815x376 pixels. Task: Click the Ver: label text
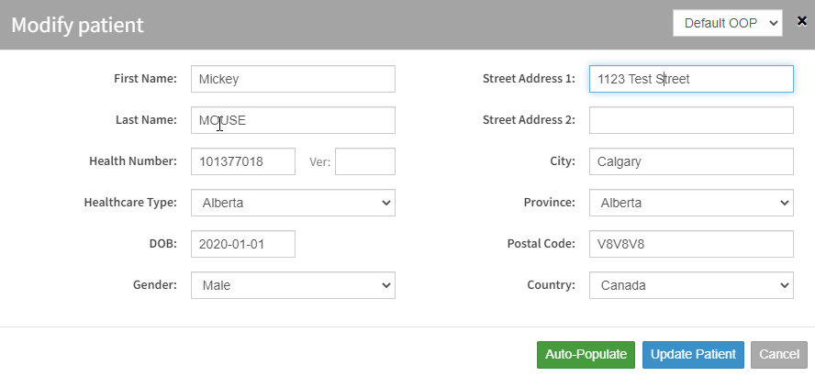(319, 162)
